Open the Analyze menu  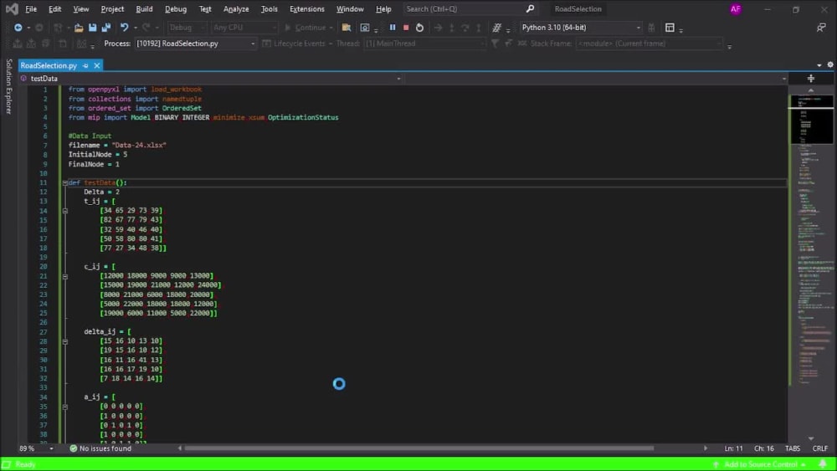236,9
